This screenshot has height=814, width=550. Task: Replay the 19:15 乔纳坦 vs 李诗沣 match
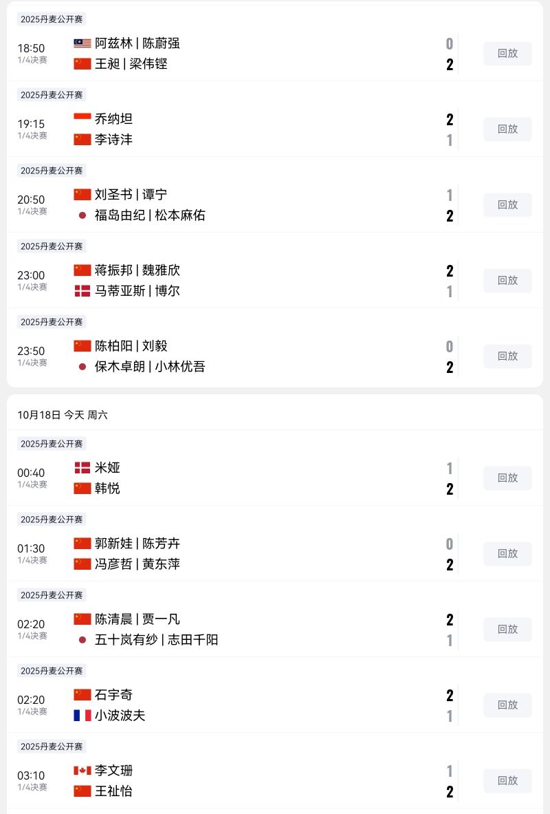(x=507, y=129)
